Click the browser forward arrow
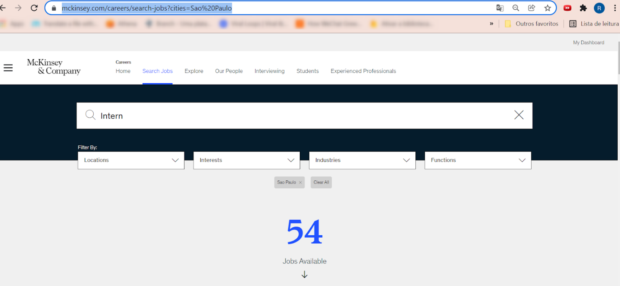The image size is (620, 286). click(x=18, y=8)
